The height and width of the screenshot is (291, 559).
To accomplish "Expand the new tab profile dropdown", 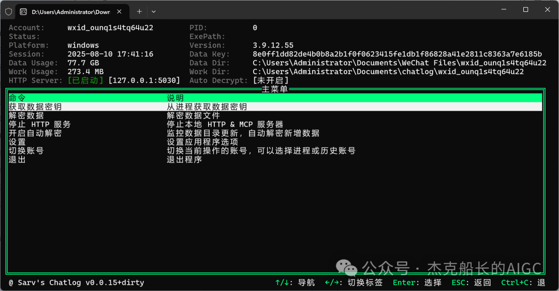I will [154, 12].
